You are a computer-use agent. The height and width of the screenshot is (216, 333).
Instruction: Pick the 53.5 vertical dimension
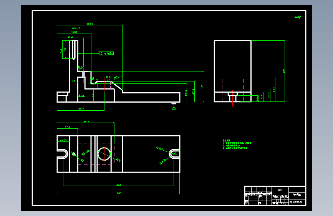(61, 50)
